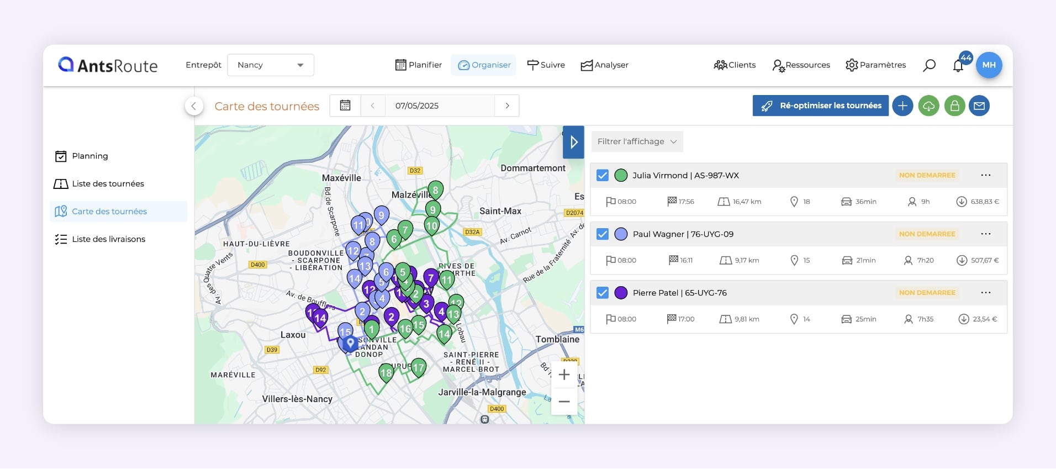This screenshot has height=469, width=1056.
Task: Open Liste des livraisons in sidebar
Action: click(108, 239)
